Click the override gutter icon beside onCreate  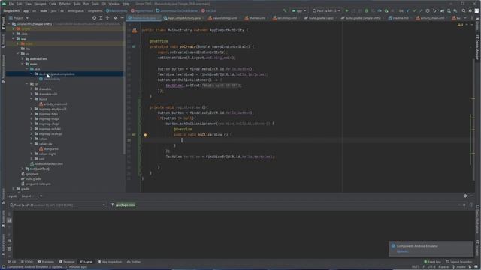[x=134, y=46]
